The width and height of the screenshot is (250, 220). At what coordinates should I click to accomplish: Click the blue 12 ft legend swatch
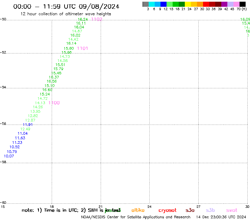click(164, 4)
